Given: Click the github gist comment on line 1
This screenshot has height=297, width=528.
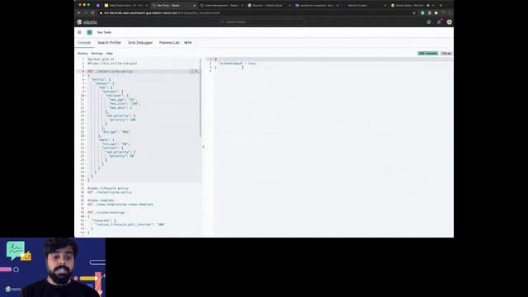Looking at the screenshot, I should 101,59.
